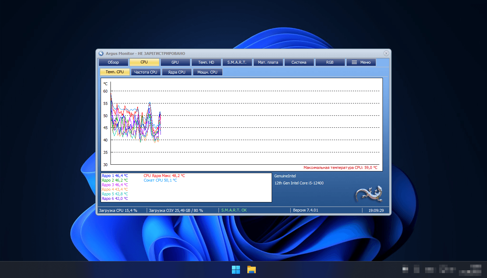The width and height of the screenshot is (487, 278).
Task: Click the Argus Monitor title bar icon
Action: point(101,53)
